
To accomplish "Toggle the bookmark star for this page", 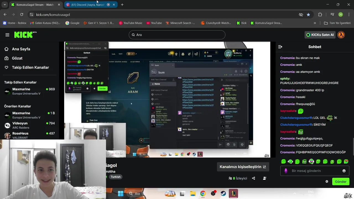I will tap(308, 15).
